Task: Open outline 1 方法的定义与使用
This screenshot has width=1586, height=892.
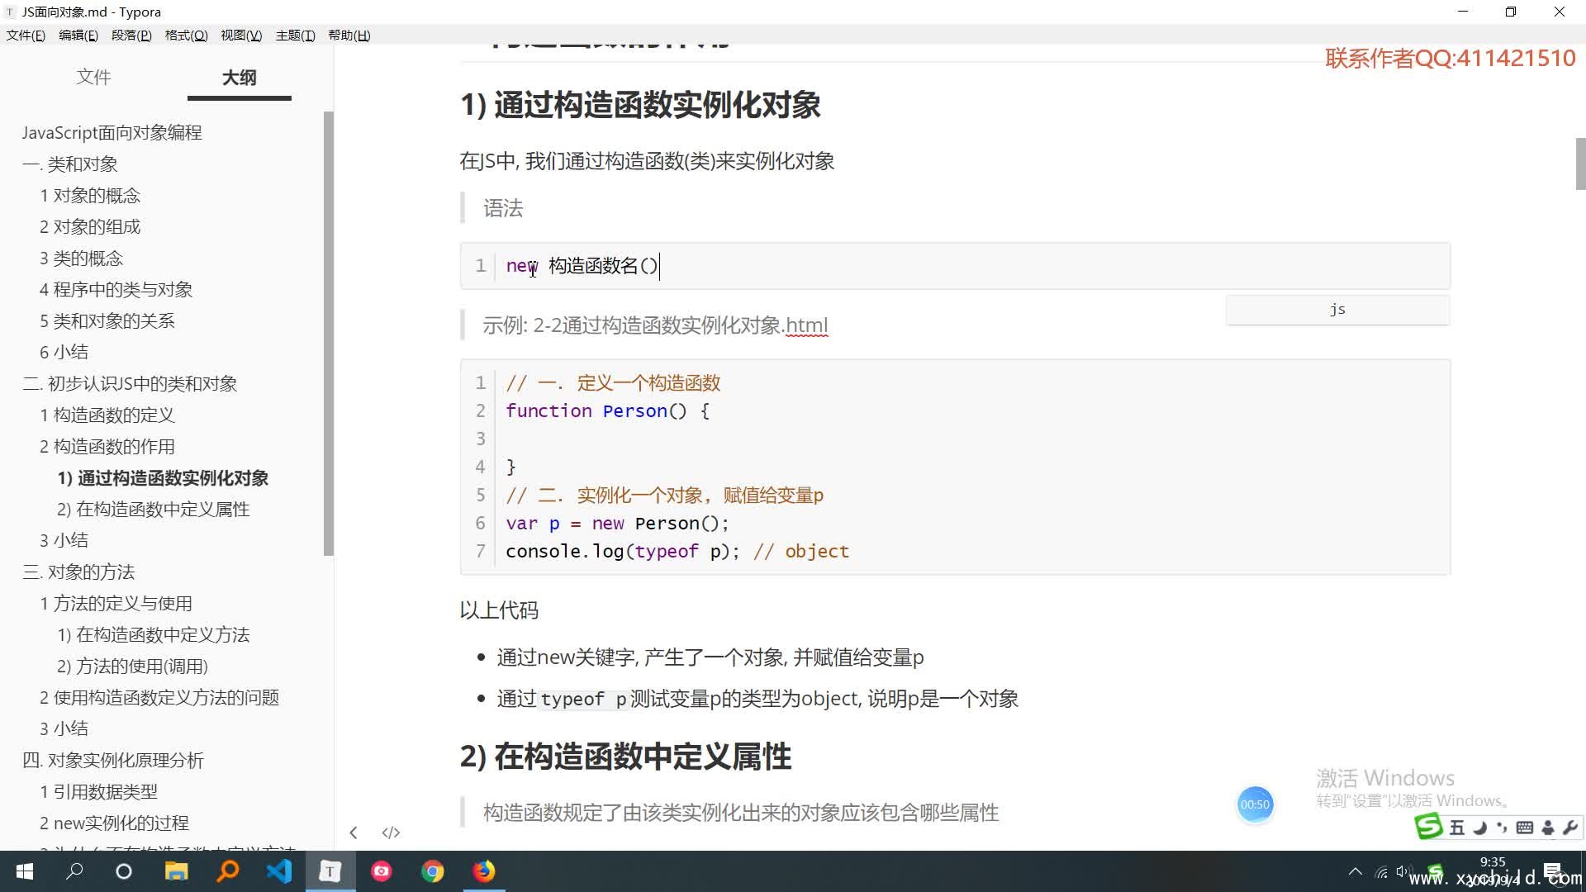Action: (116, 604)
